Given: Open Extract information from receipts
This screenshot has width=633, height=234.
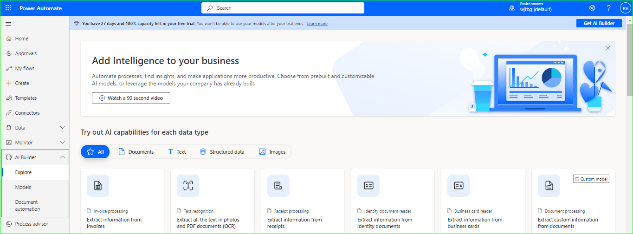Looking at the screenshot, I should [x=295, y=223].
